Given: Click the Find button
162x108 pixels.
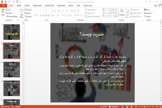Looking at the screenshot, I should pos(147,10).
